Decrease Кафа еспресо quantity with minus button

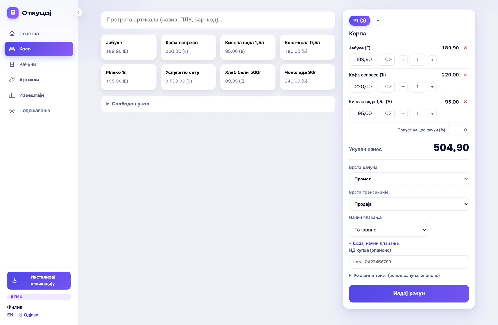coord(403,87)
